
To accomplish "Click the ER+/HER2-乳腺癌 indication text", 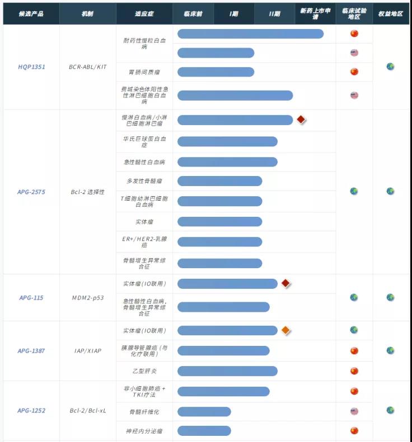I will click(144, 242).
